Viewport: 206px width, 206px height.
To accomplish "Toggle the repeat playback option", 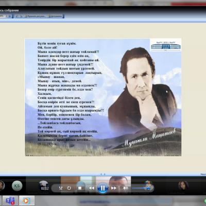I will (x=69, y=188).
